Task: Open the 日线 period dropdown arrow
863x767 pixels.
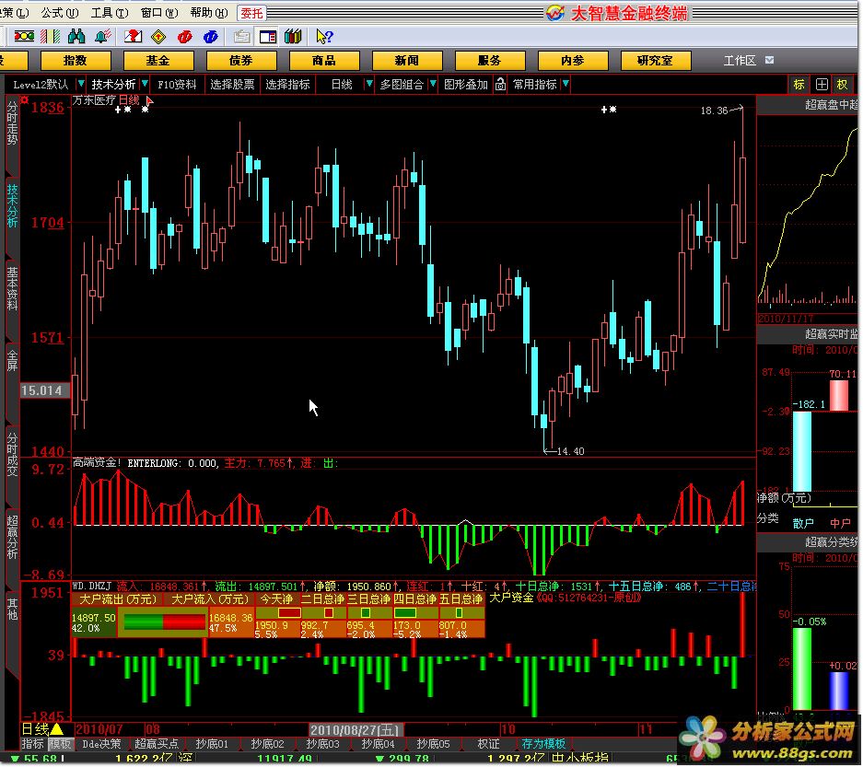Action: (369, 84)
